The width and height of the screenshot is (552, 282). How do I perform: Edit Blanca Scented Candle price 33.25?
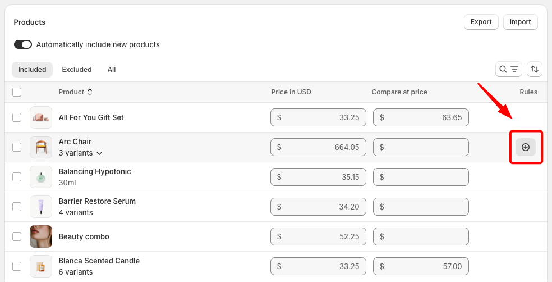(318, 266)
